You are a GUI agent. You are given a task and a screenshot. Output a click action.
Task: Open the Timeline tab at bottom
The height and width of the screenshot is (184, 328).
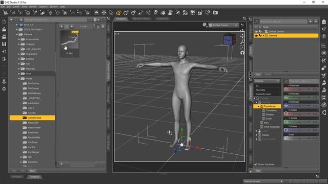point(34,177)
